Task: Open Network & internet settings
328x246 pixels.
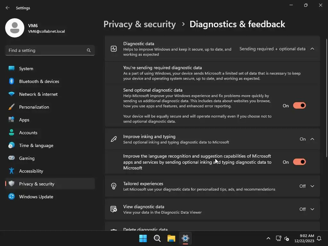Action: click(x=50, y=94)
